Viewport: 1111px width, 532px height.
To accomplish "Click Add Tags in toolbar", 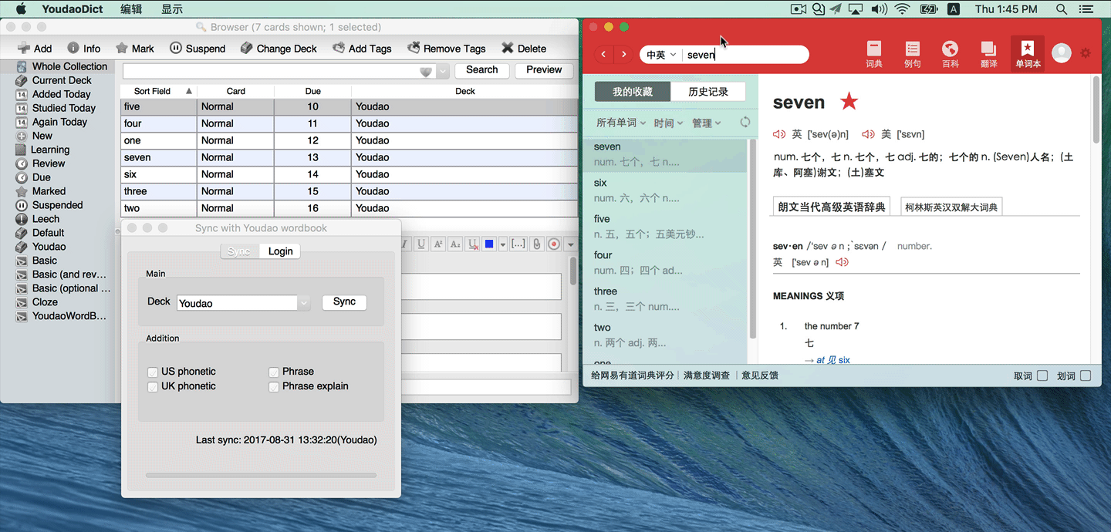I will coord(362,48).
